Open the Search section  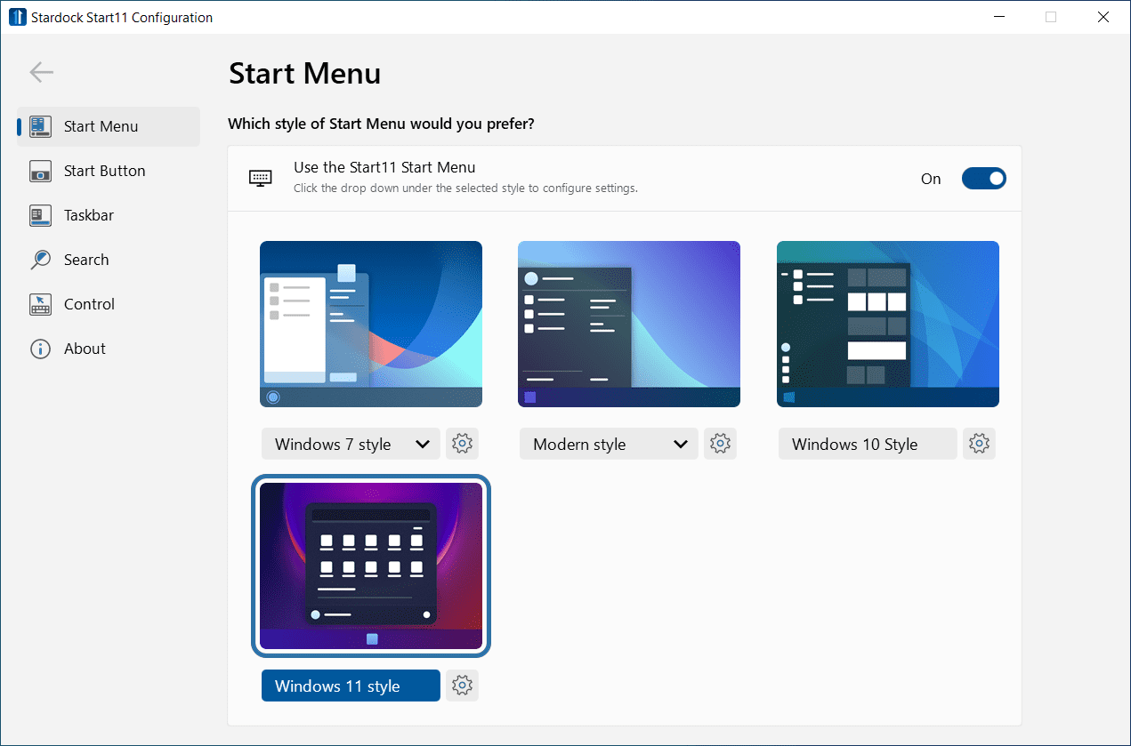(x=109, y=260)
